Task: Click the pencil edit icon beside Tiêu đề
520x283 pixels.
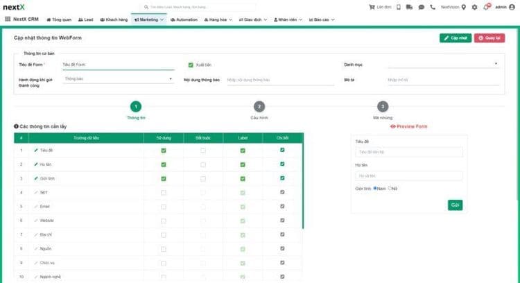Action: pos(35,151)
